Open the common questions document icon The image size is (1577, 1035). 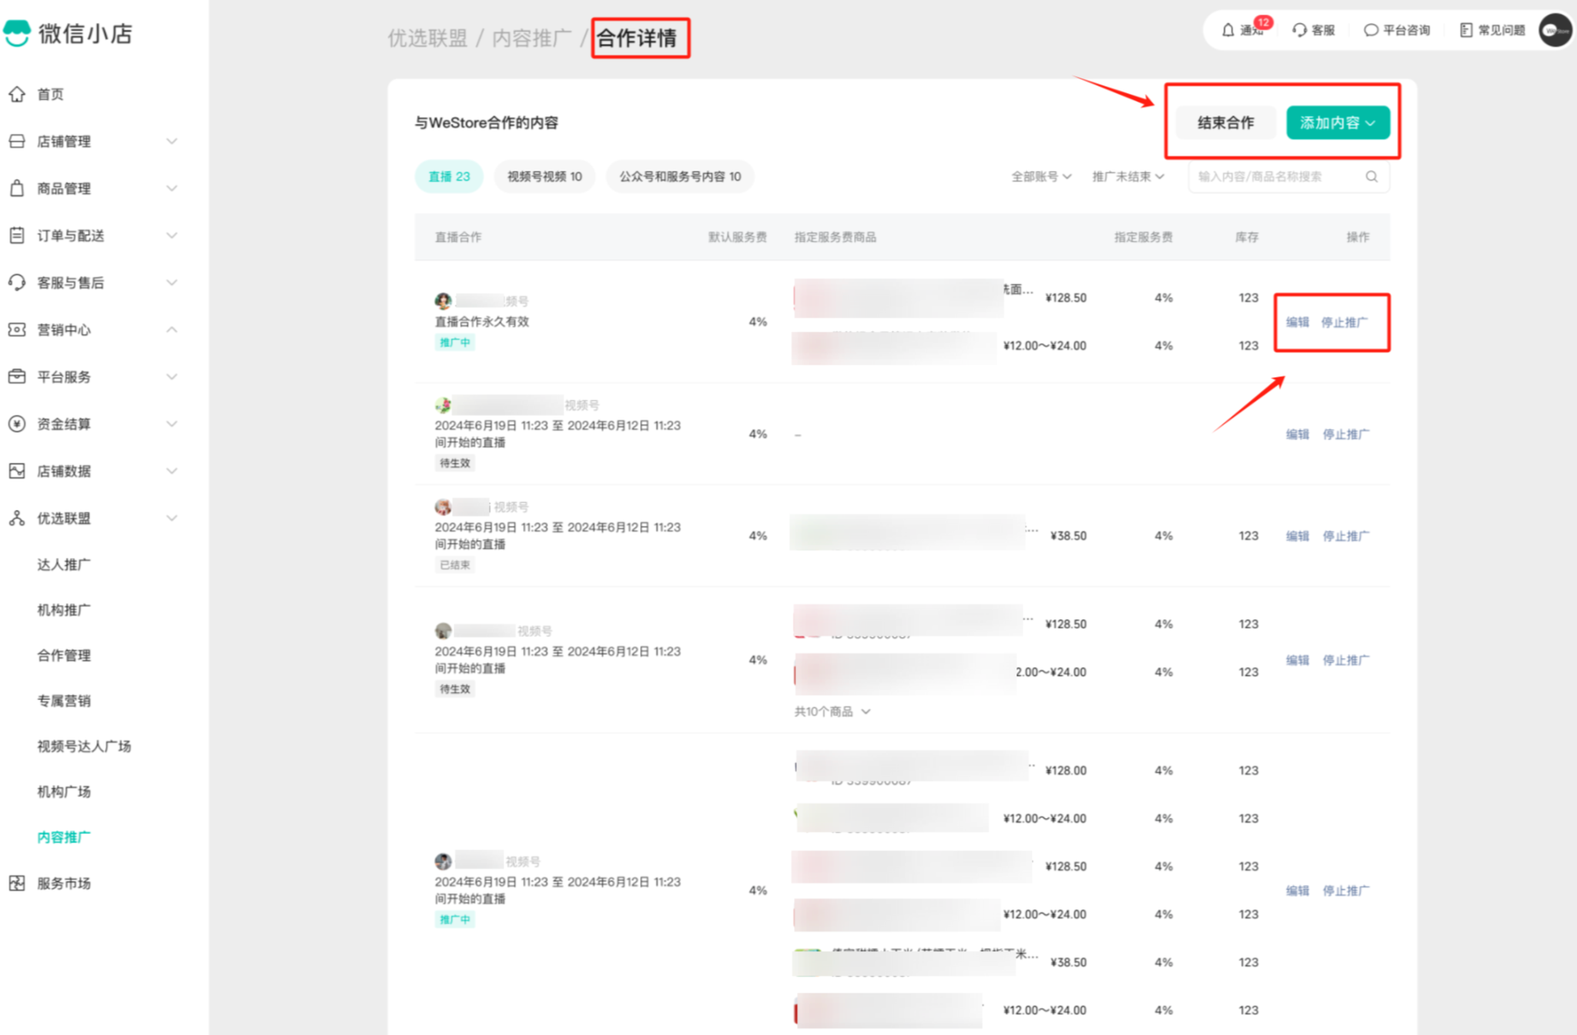[x=1466, y=30]
